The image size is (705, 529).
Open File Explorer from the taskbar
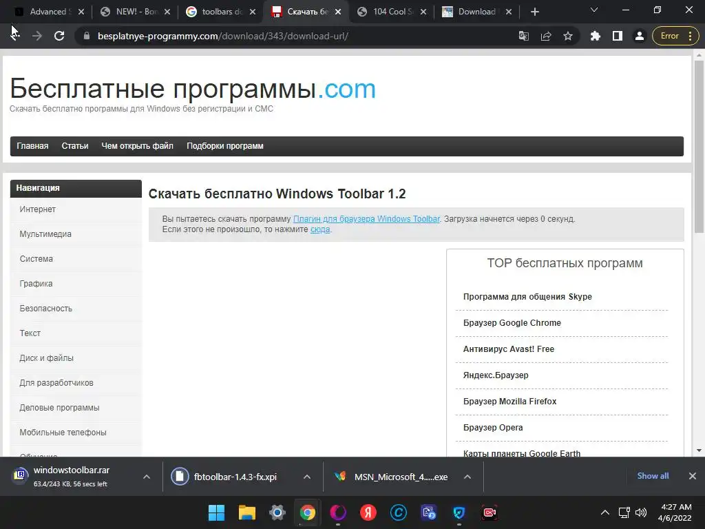point(247,512)
